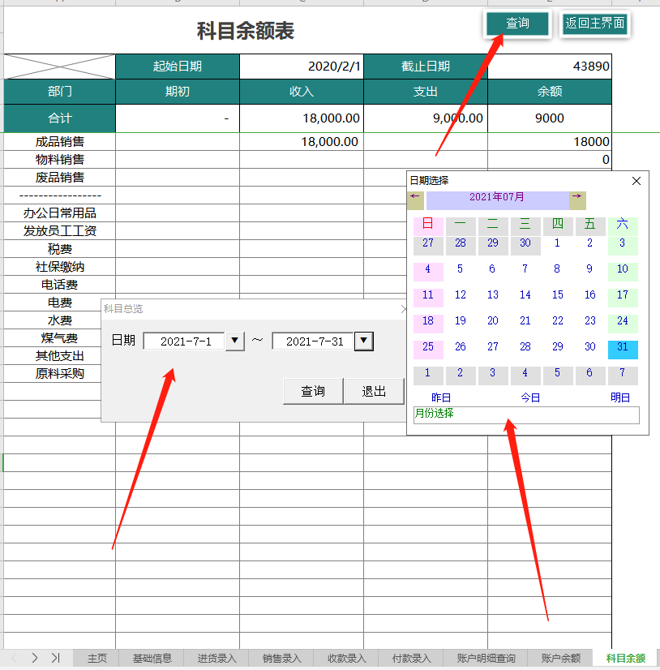Switch to the 主页 sheet tab

point(96,659)
